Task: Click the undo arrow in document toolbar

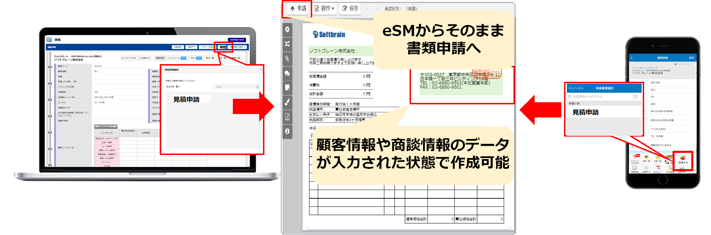Action: pos(368,9)
